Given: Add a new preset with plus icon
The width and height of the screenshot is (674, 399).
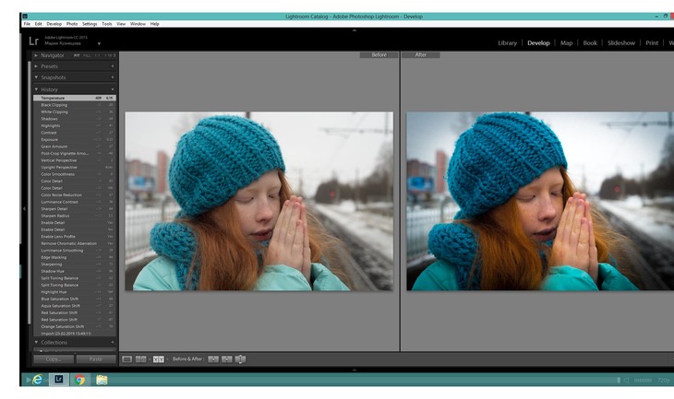Looking at the screenshot, I should 113,66.
